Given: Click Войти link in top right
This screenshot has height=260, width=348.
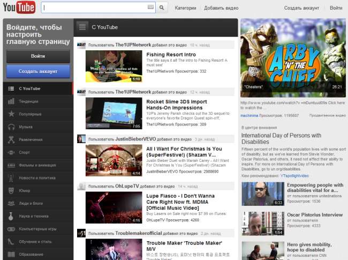Looking at the screenshot, I should pyautogui.click(x=336, y=8).
